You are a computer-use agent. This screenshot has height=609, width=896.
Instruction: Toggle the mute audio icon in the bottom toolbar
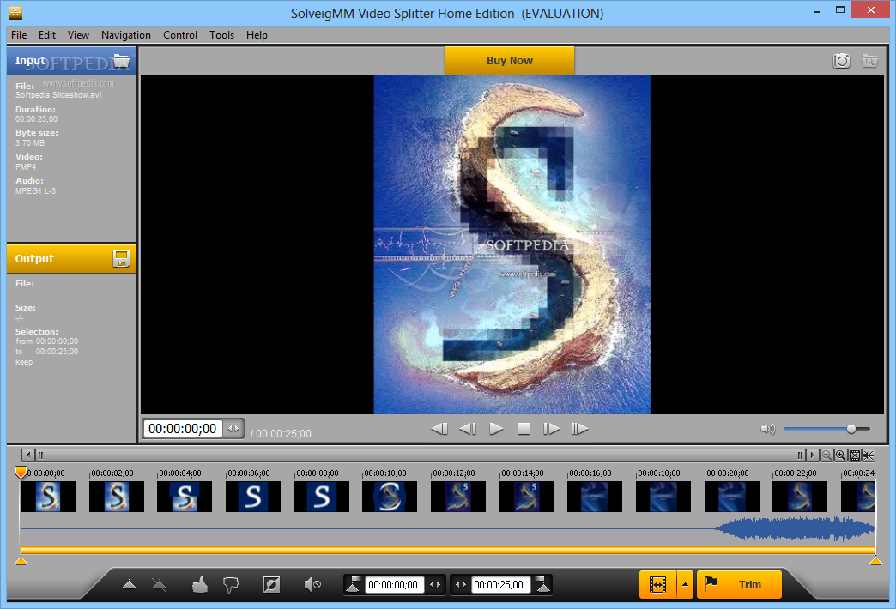tap(312, 585)
